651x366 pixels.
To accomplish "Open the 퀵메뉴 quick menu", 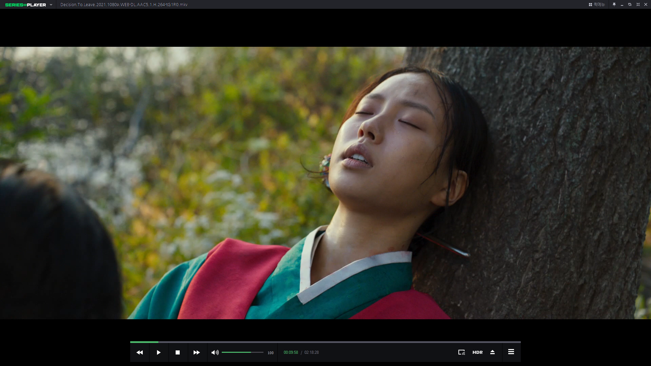I will pyautogui.click(x=597, y=4).
